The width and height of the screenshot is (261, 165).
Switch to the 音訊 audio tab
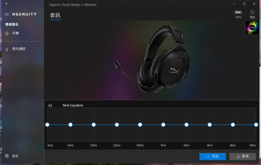55,16
